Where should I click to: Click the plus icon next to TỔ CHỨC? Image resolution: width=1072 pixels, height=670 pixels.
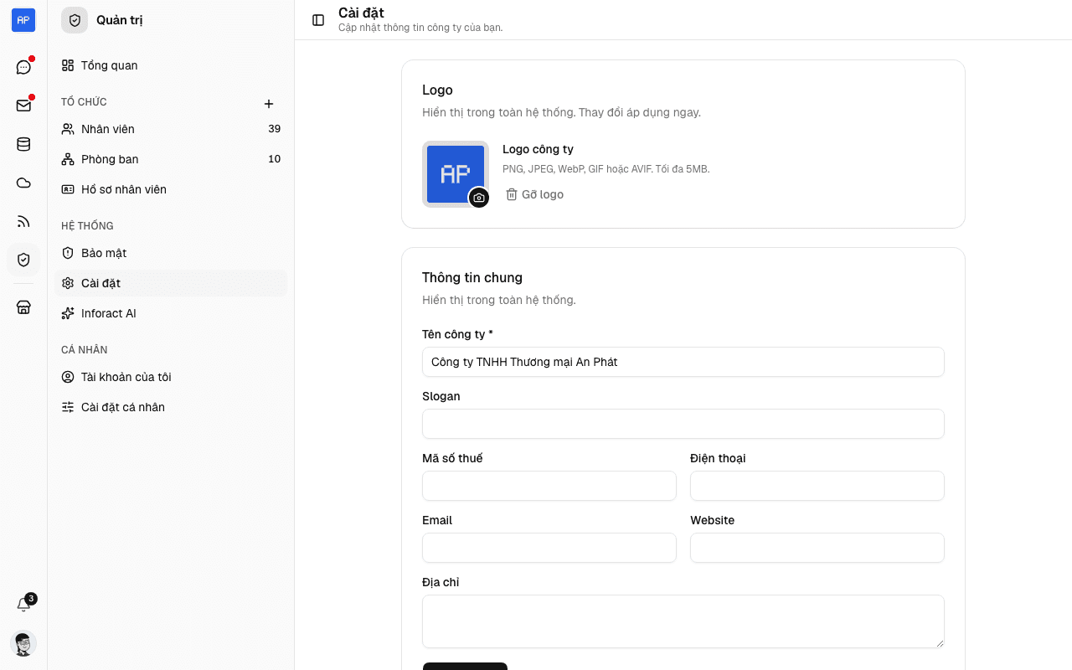(x=269, y=104)
